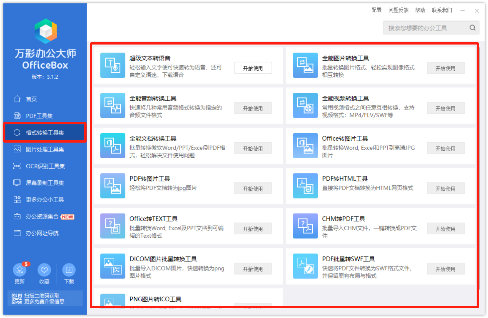488x318 pixels.
Task: Click 开始使用 for CHM转PDF工具
Action: 446,229
